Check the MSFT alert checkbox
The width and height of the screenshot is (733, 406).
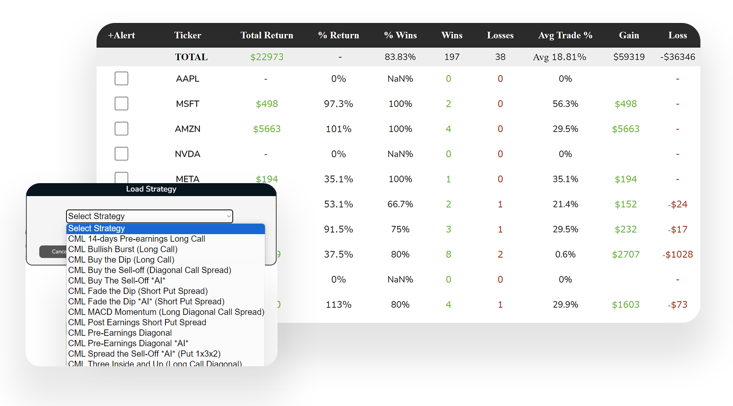point(121,104)
